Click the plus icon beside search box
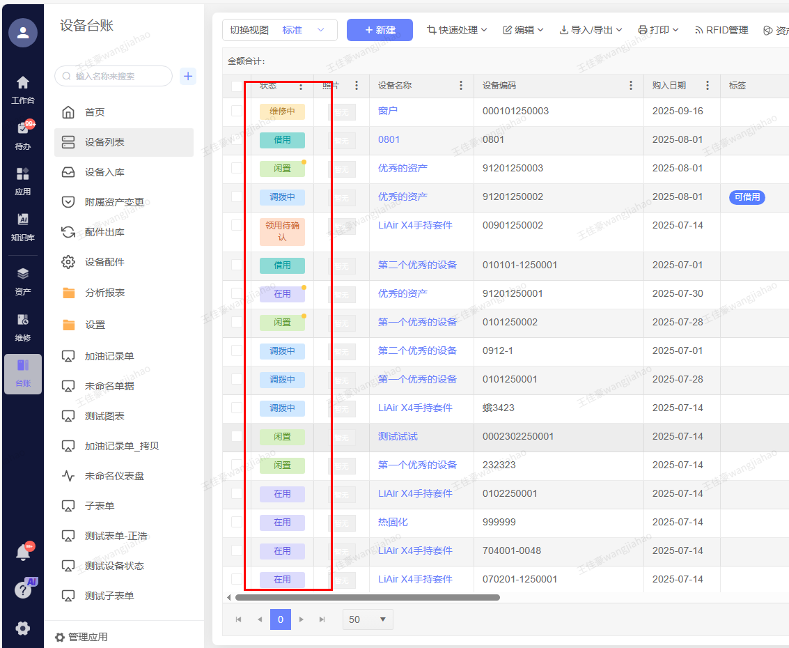The height and width of the screenshot is (648, 789). pyautogui.click(x=188, y=76)
